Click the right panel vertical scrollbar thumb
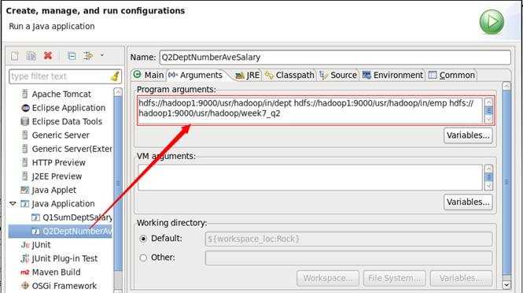This screenshot has height=293, width=523. point(506,182)
